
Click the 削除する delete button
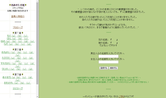tap(113, 68)
